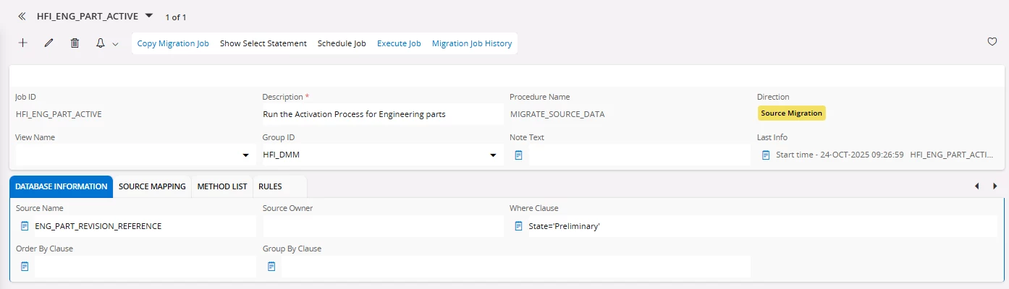The width and height of the screenshot is (1009, 289).
Task: Open Order By Clause editor icon
Action: point(25,267)
